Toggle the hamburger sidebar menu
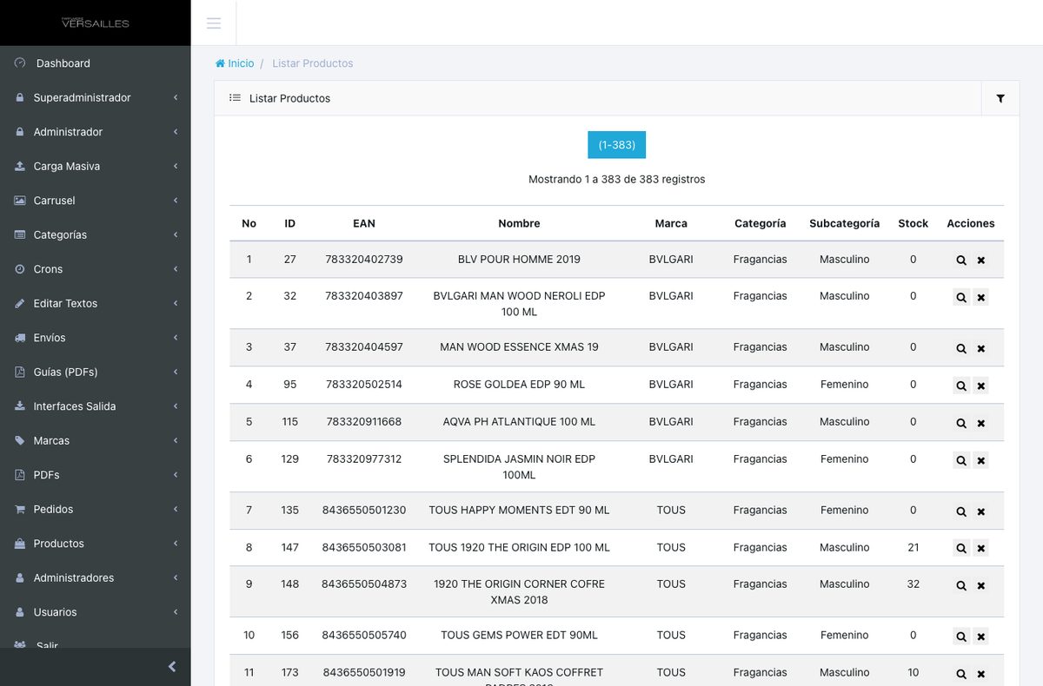 [214, 23]
